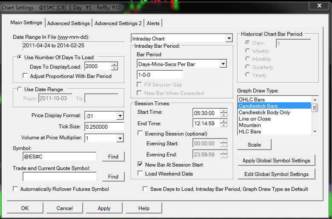Select Use Number Of Days To Load radio
This screenshot has width=332, height=219.
pyautogui.click(x=20, y=57)
